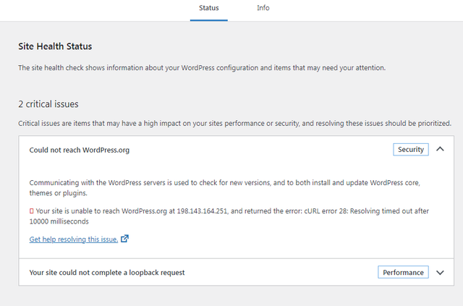Click the site health check description sentence

[x=202, y=68]
